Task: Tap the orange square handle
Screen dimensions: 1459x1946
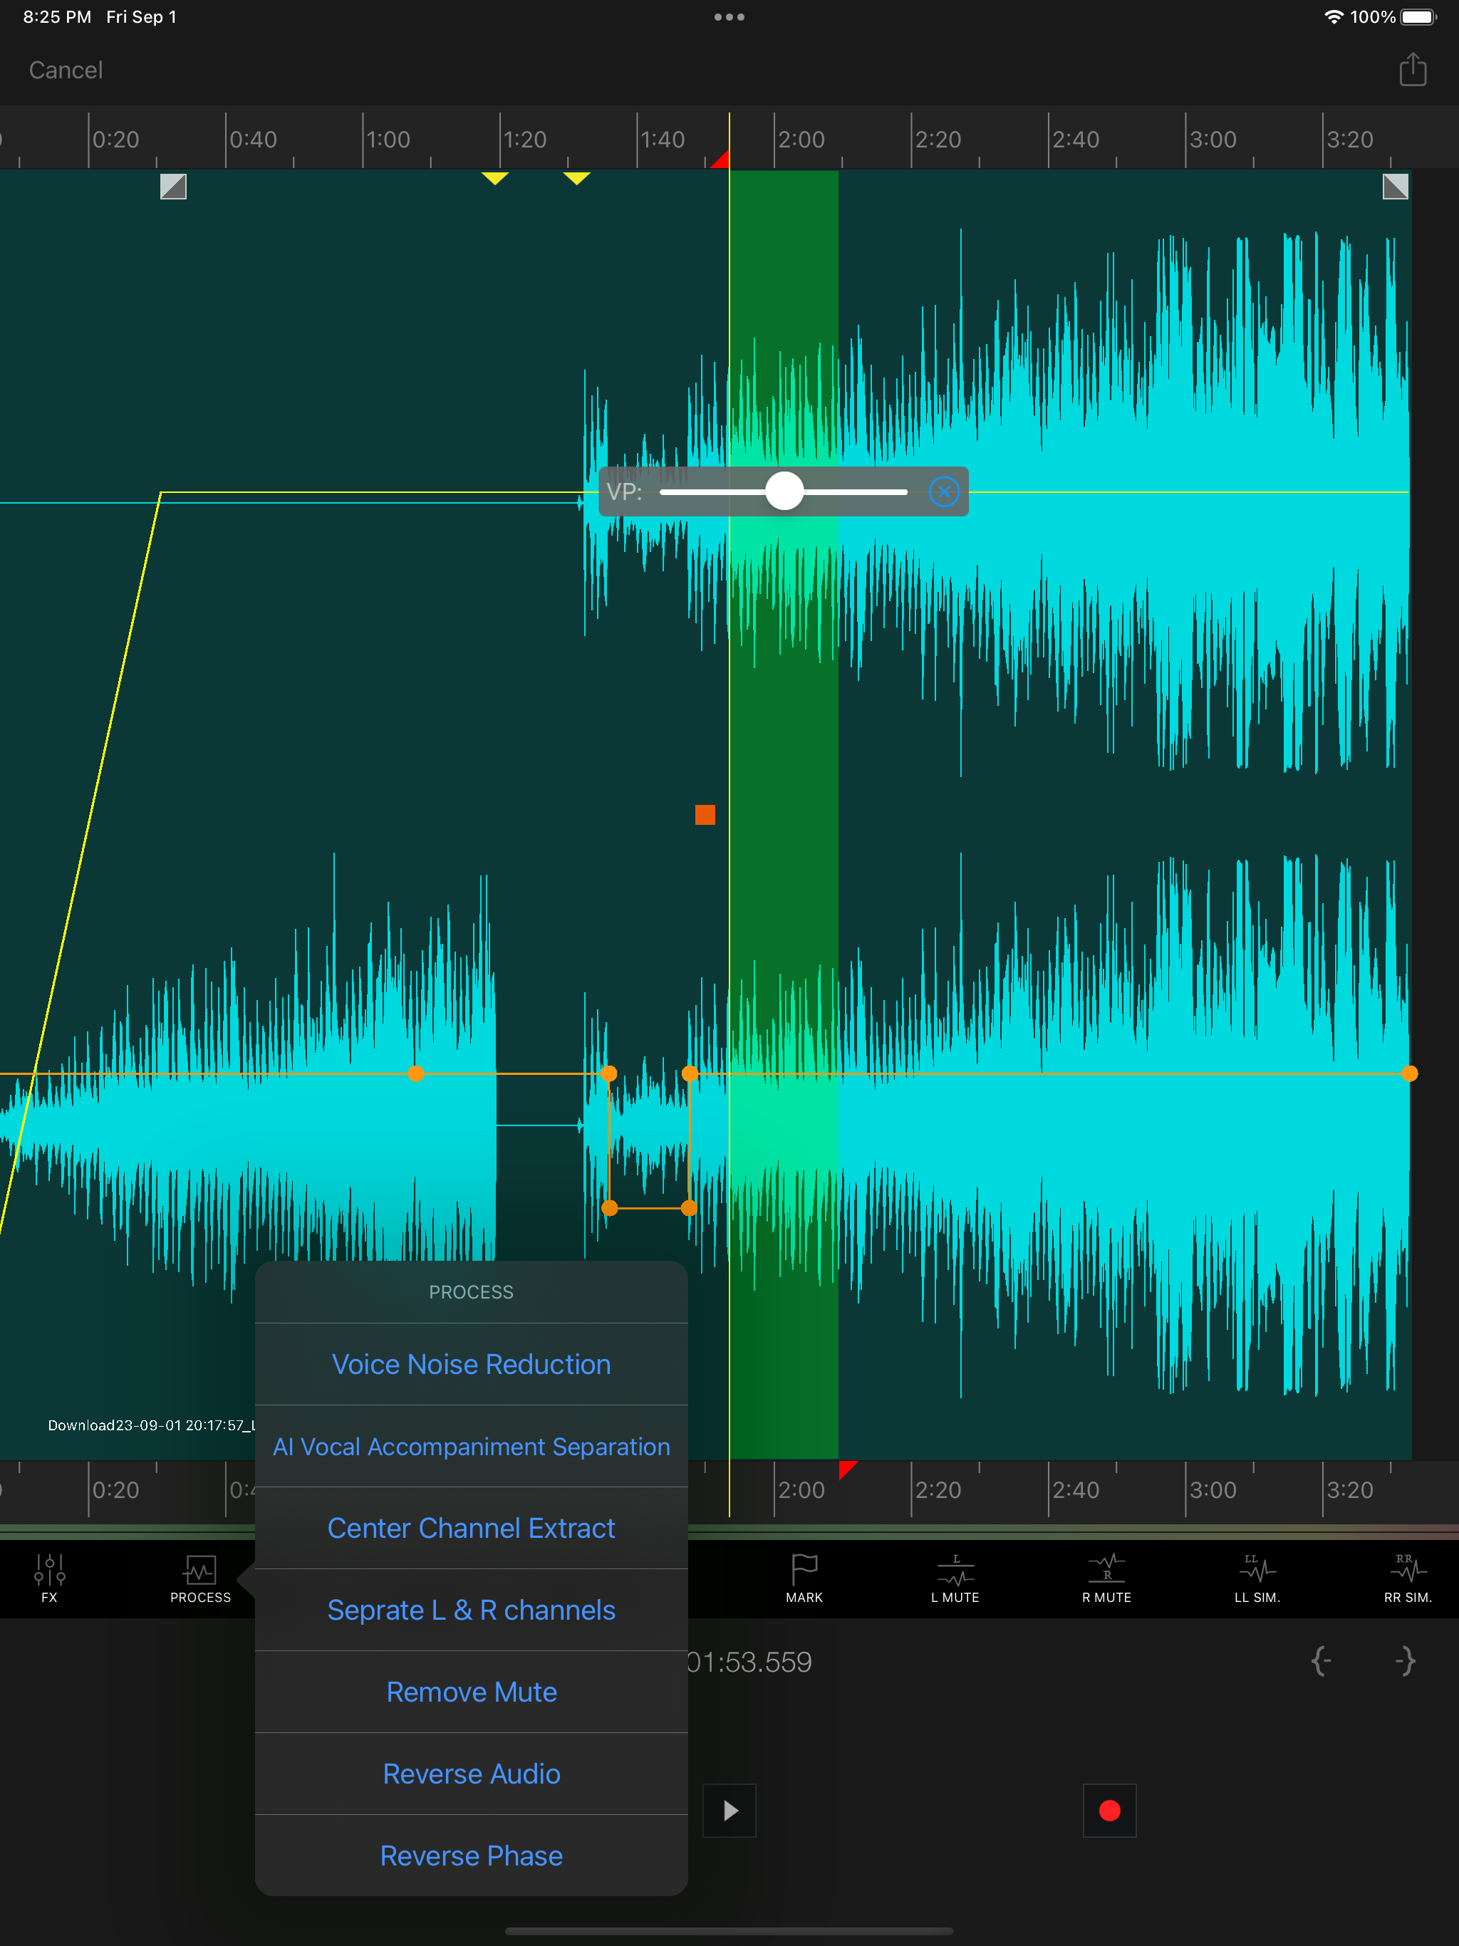Action: (705, 815)
